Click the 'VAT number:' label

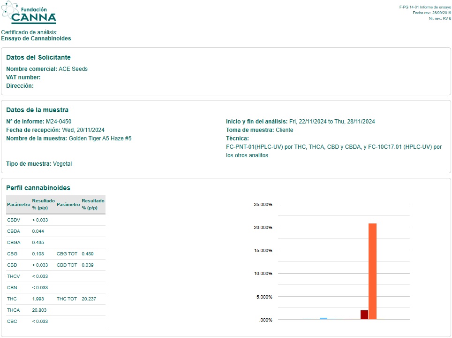coord(23,77)
